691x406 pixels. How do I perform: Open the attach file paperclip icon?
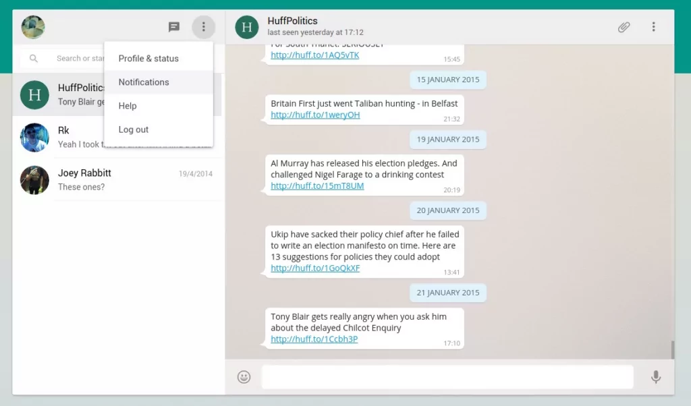(x=624, y=27)
